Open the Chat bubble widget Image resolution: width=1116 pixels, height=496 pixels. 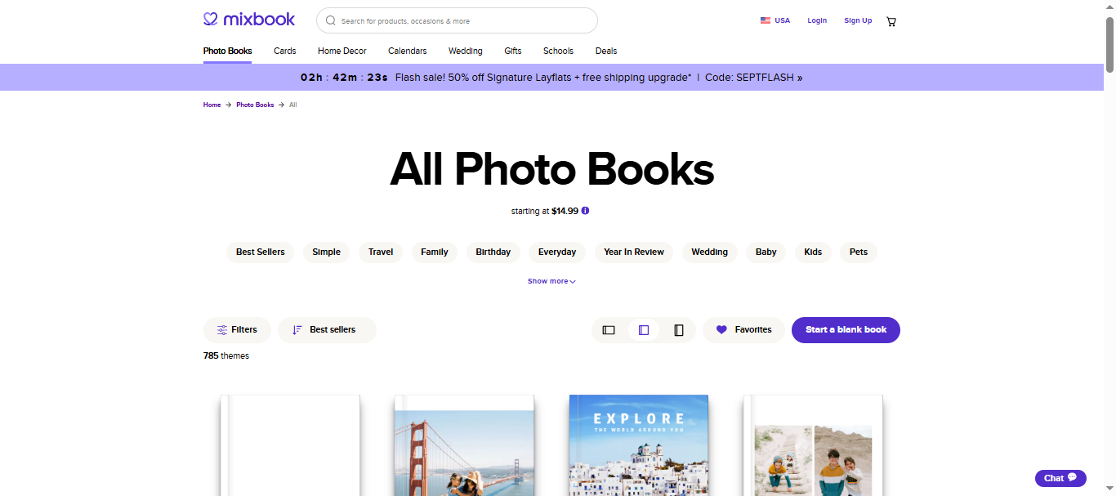coord(1060,478)
